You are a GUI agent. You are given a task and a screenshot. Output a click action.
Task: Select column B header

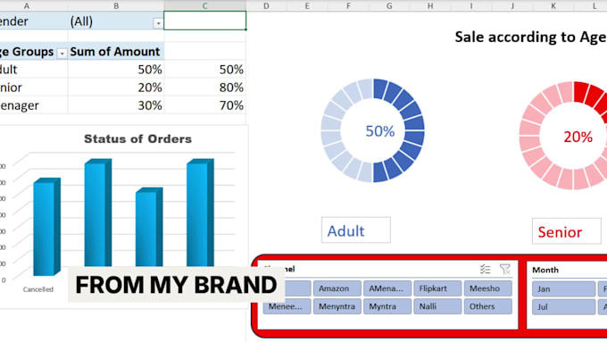click(x=116, y=6)
